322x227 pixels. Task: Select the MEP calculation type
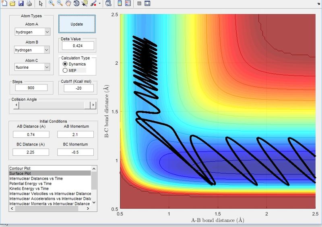point(65,70)
